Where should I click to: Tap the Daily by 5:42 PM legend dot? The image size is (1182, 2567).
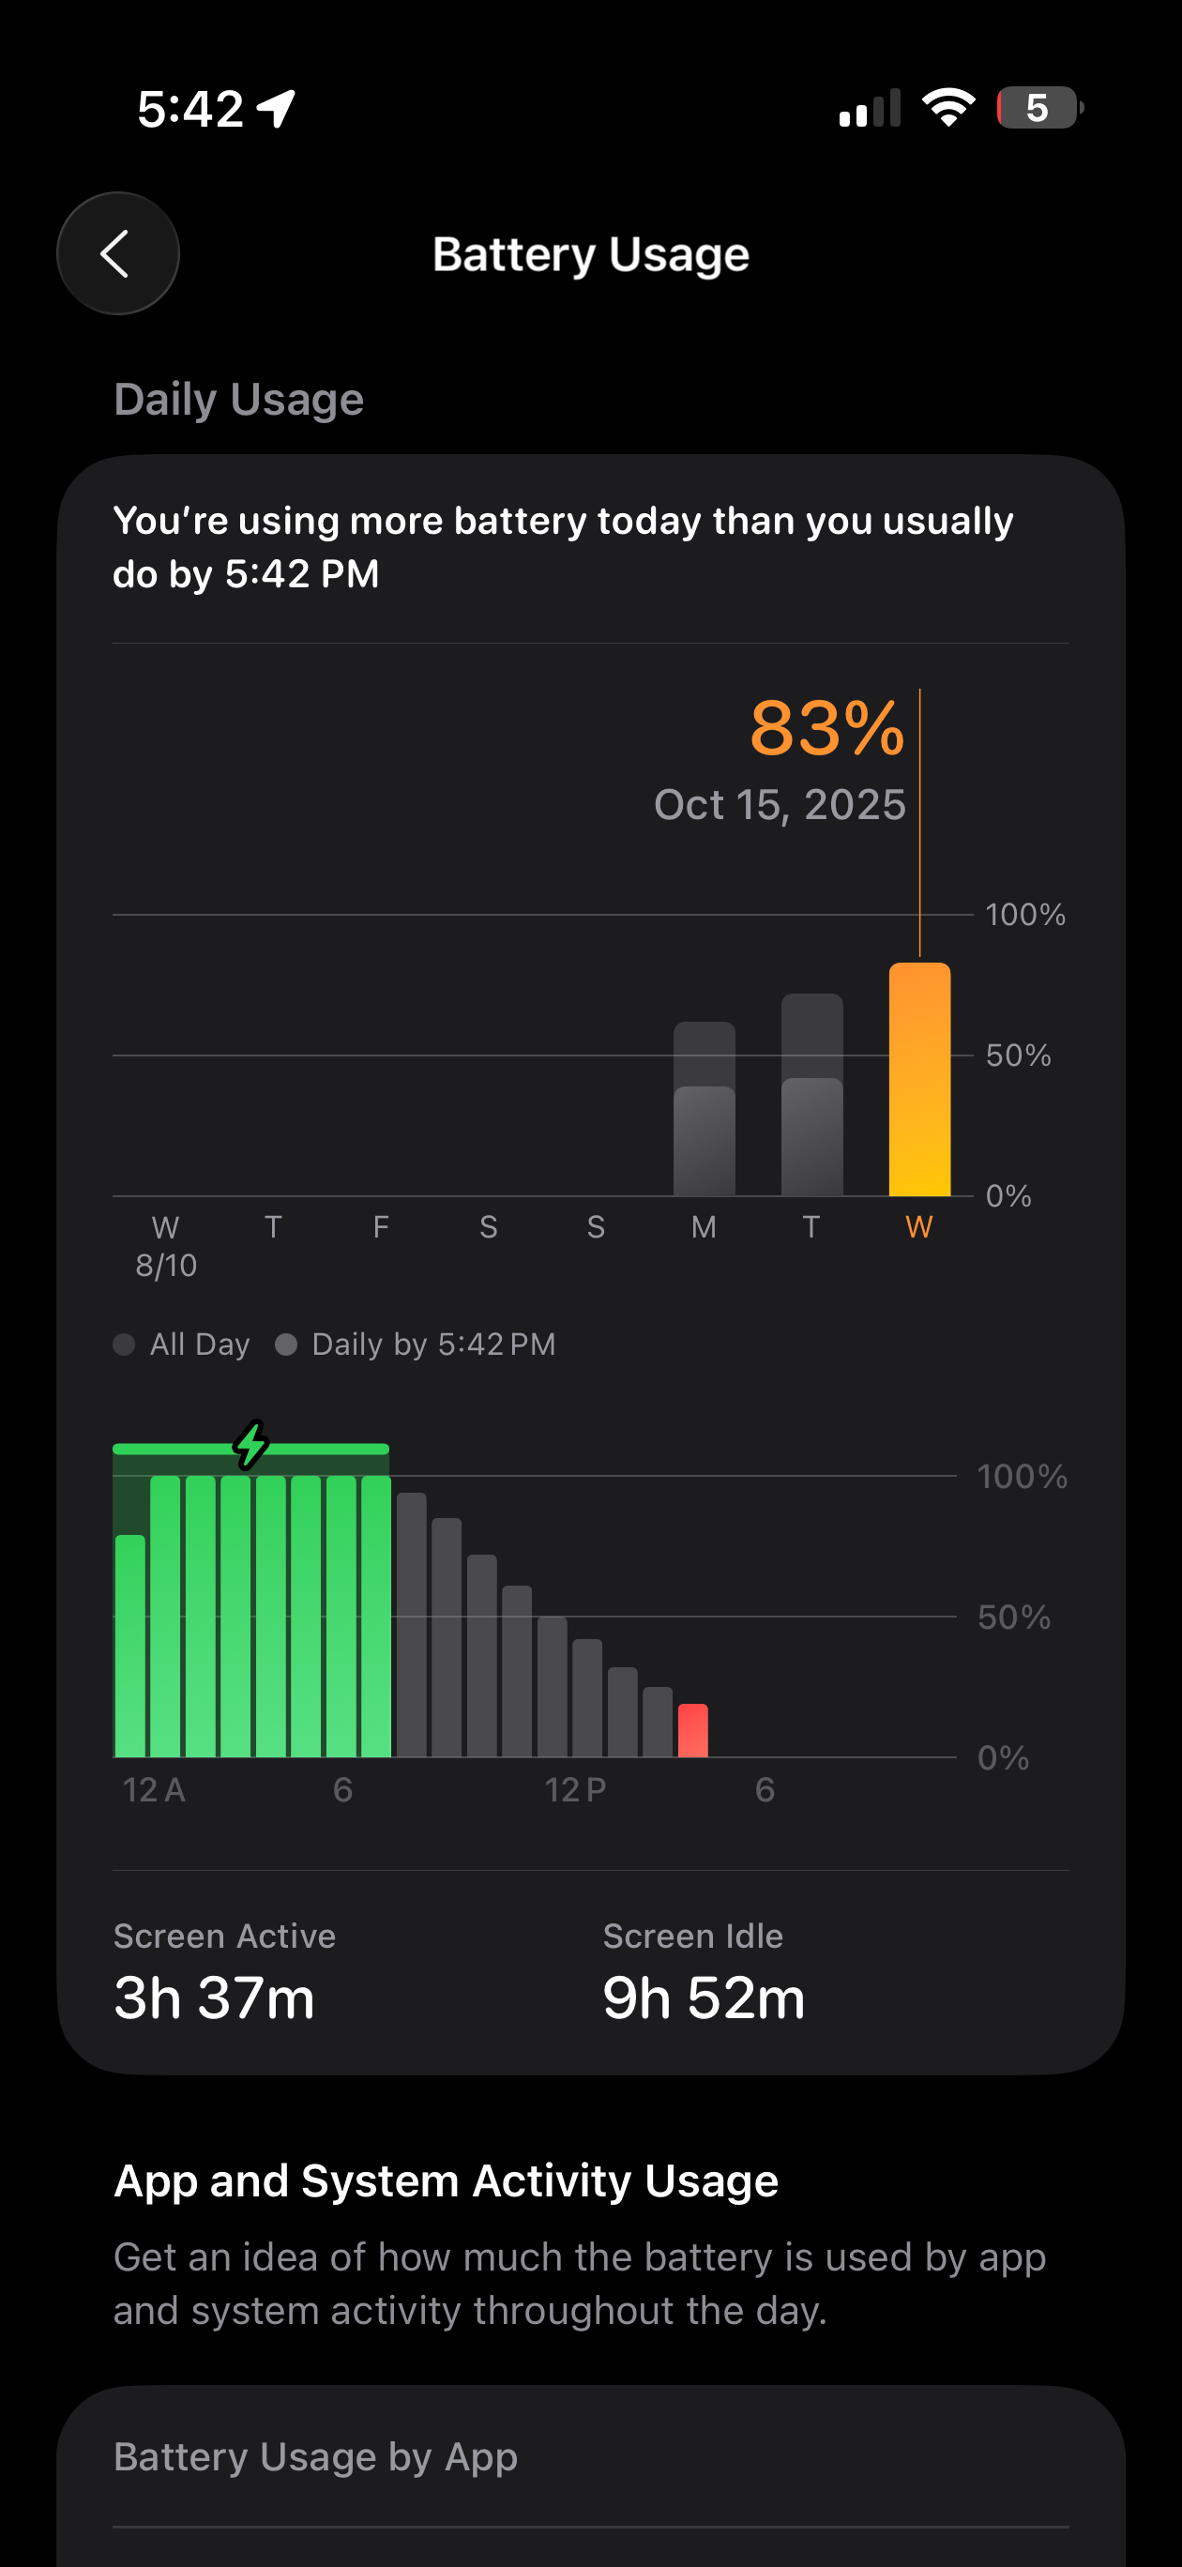(x=286, y=1344)
